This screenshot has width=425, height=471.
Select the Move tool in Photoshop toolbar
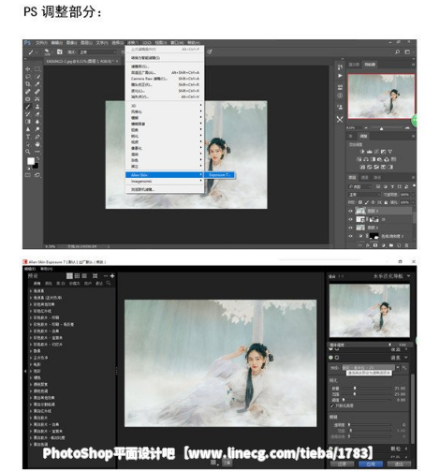pyautogui.click(x=28, y=69)
